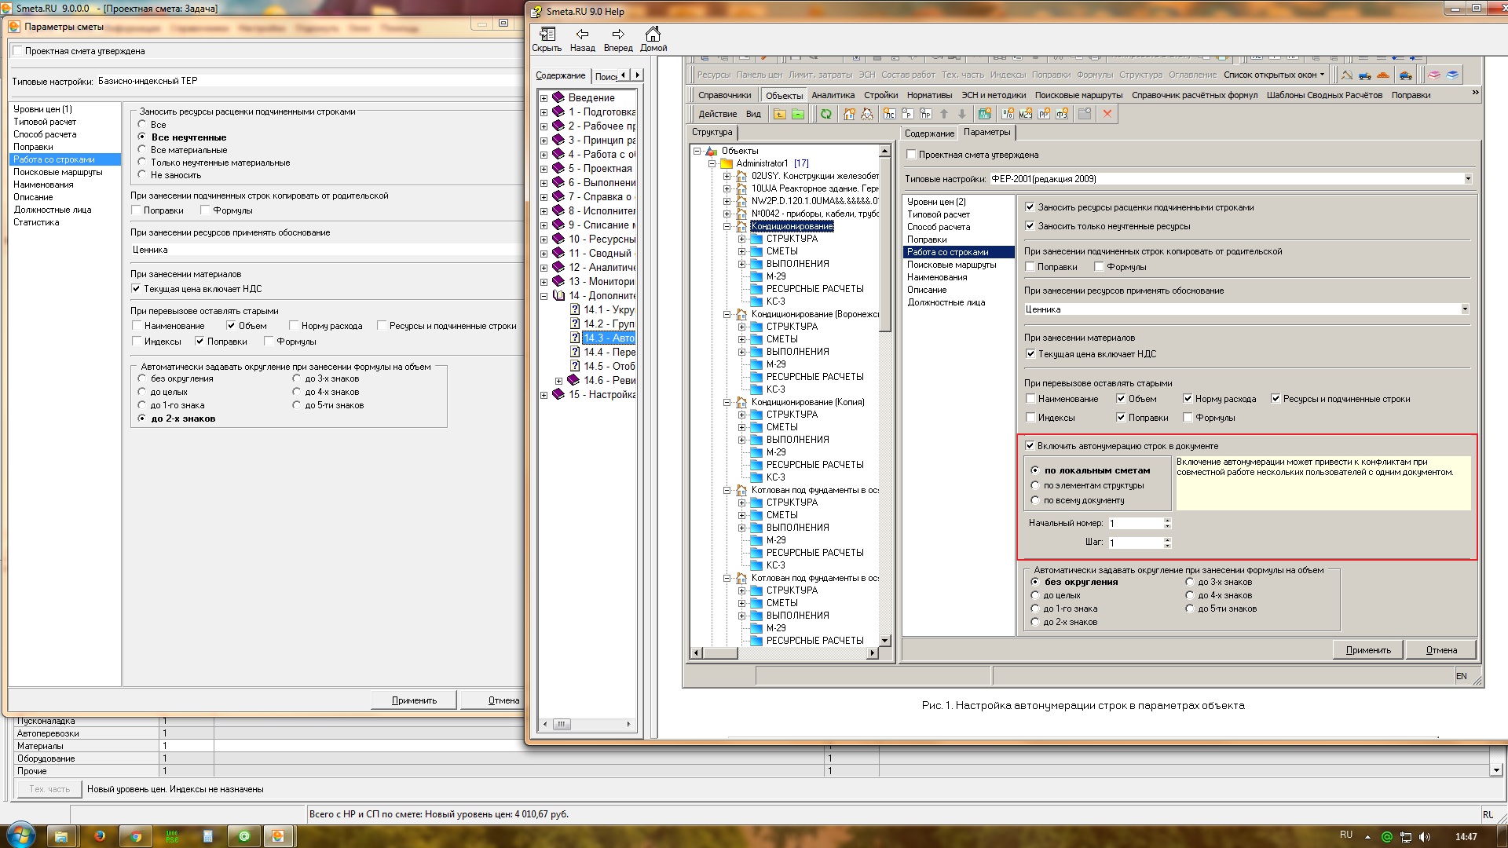Toggle Проектная смета утверждена in Параметры сметы
This screenshot has width=1508, height=848.
[17, 51]
